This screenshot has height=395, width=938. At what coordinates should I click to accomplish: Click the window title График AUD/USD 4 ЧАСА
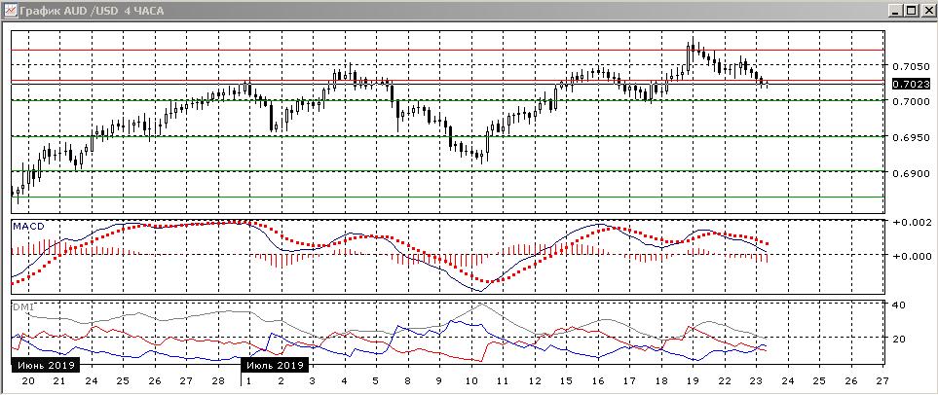pyautogui.click(x=92, y=11)
